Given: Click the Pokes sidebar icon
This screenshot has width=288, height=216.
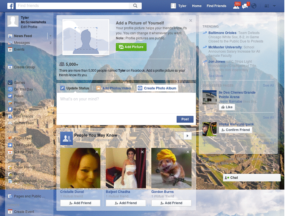Looking at the screenshot, I should (10, 96).
